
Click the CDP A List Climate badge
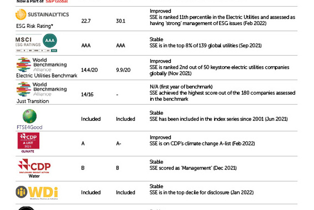click(x=28, y=143)
